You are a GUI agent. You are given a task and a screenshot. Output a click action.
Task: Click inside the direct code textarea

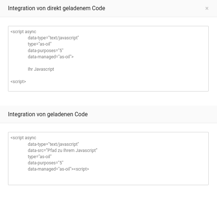(108, 59)
